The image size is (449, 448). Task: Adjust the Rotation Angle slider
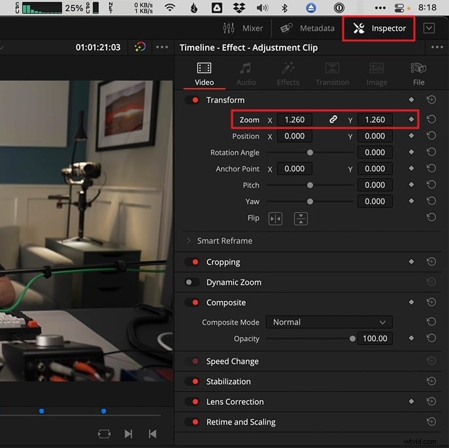(310, 152)
